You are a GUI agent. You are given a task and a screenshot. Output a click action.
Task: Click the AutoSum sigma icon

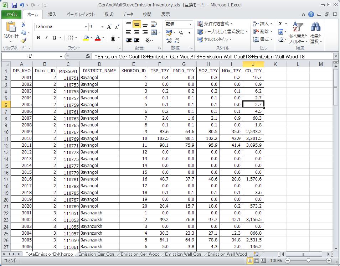coord(280,24)
